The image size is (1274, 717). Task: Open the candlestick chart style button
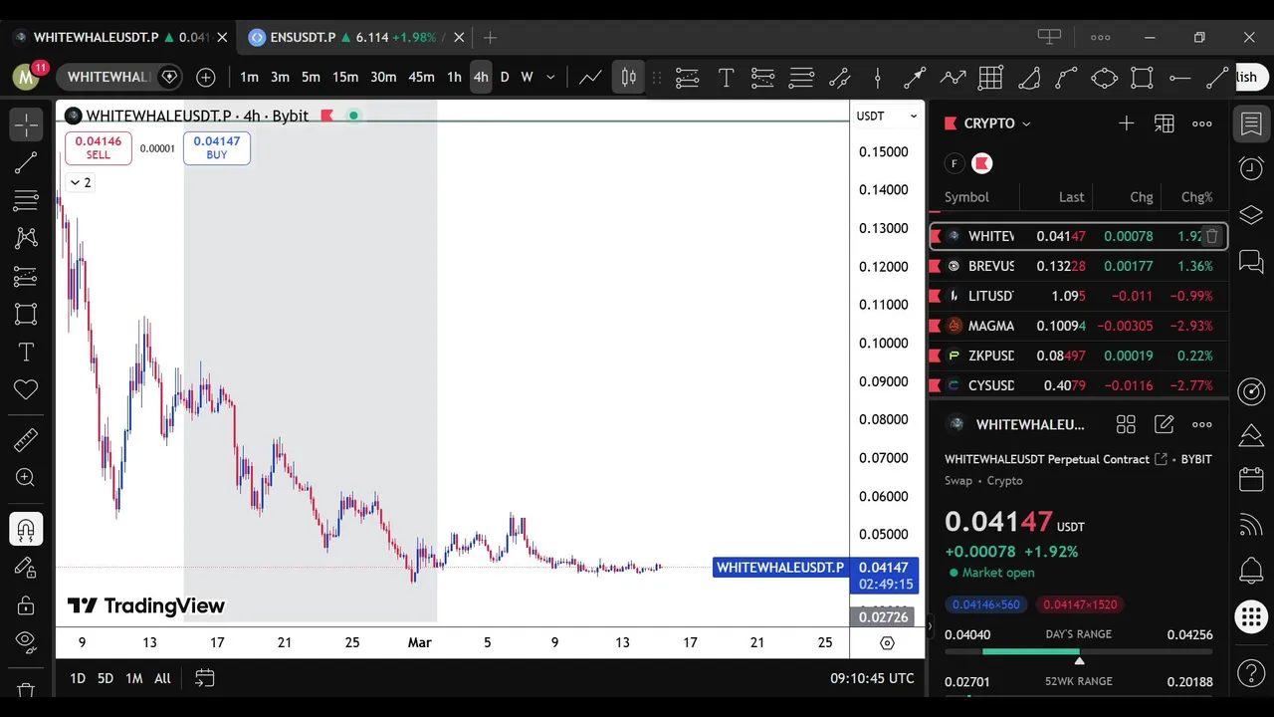click(x=628, y=77)
